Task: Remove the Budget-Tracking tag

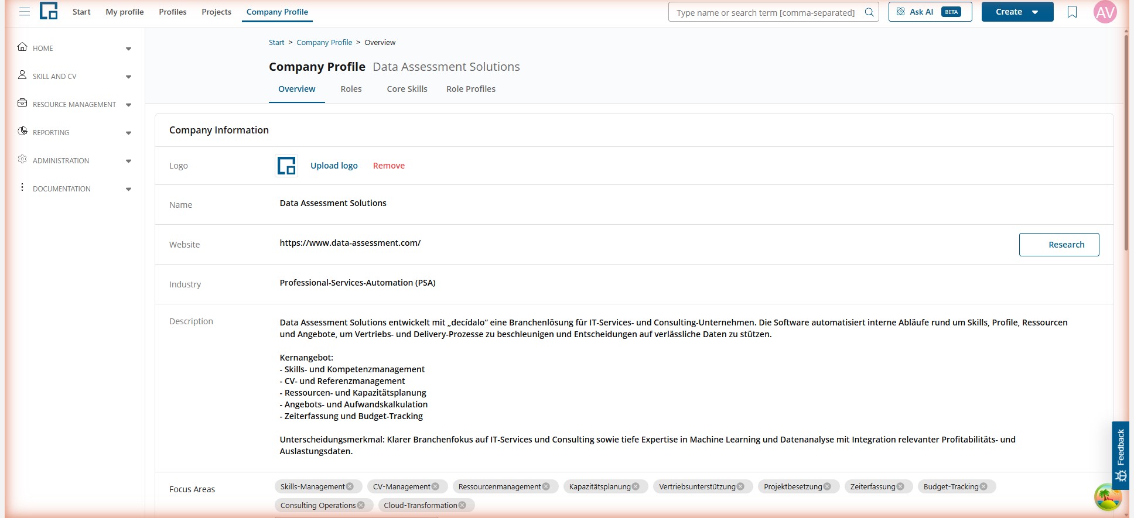Action: coord(983,486)
